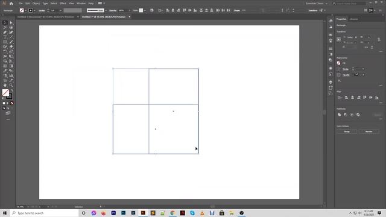Click the fx add-effect icon under Appearance
The width and height of the screenshot is (386, 217).
tap(339, 81)
